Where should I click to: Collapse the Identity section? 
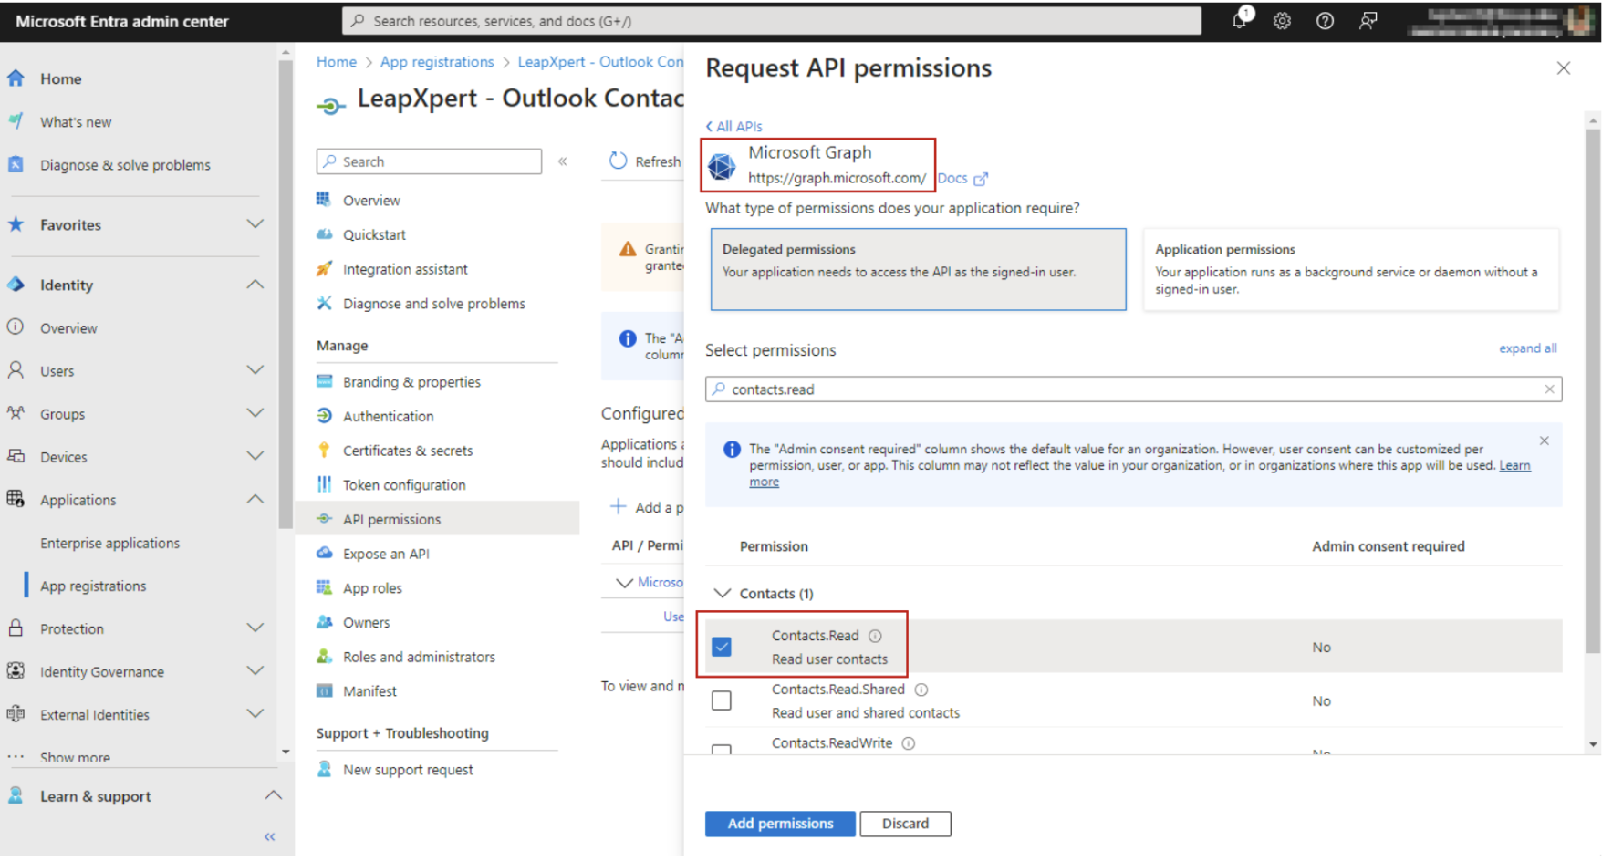coord(255,285)
